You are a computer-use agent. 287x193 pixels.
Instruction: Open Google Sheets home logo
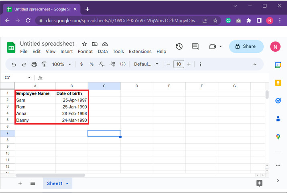[11, 47]
